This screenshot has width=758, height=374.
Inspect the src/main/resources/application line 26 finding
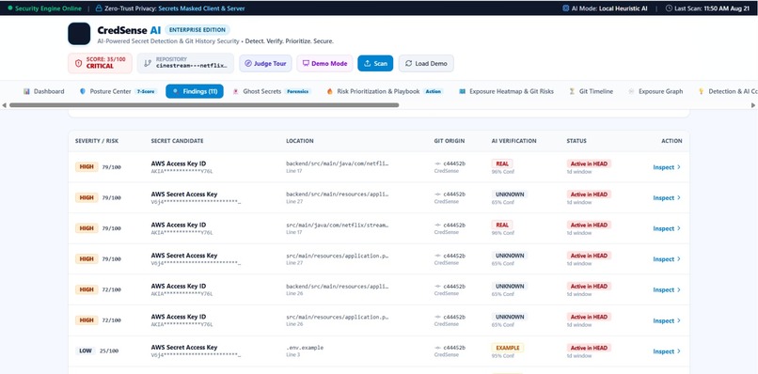tap(667, 320)
